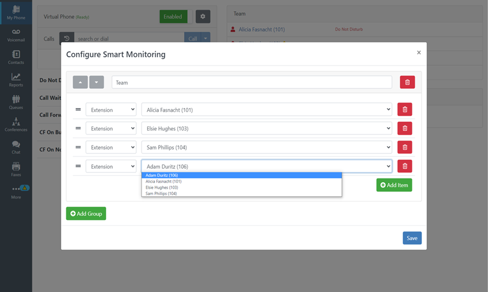This screenshot has width=488, height=292.
Task: Click the Add Item button
Action: [394, 185]
